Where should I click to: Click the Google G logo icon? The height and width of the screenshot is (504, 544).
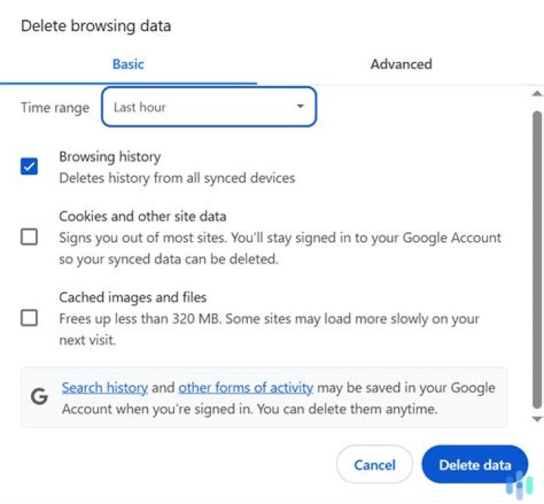pyautogui.click(x=39, y=397)
